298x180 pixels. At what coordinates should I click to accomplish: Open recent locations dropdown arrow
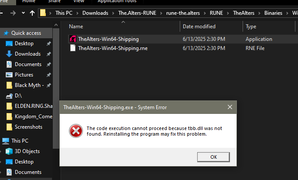(x=23, y=13)
